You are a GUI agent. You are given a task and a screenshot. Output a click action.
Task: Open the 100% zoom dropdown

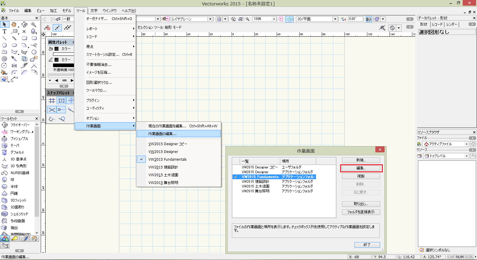coord(274,19)
